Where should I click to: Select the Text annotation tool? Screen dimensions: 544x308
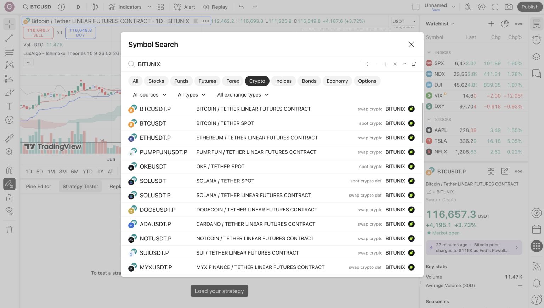point(10,106)
